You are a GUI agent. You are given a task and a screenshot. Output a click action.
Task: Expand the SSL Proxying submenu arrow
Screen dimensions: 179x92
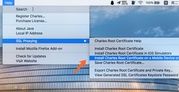[85, 41]
